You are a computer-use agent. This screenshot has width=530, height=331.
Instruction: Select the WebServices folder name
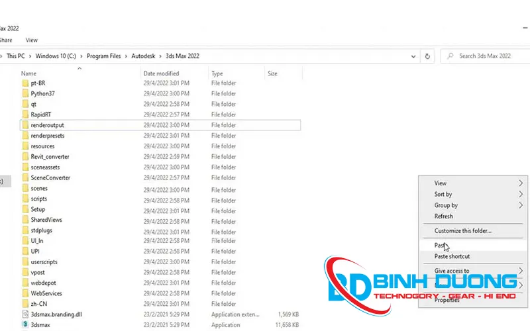46,293
